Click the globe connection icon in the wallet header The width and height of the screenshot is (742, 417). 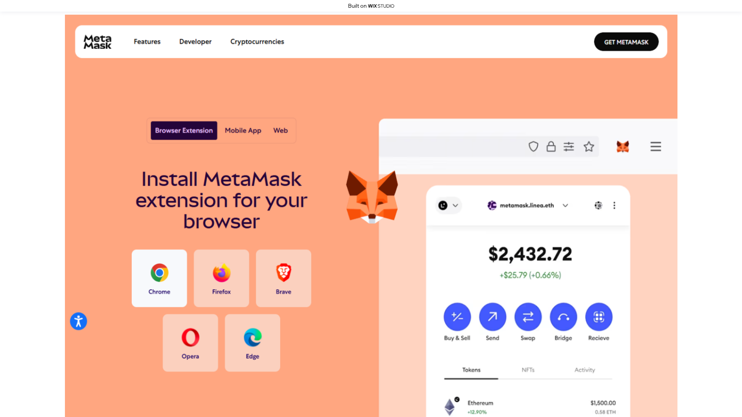pyautogui.click(x=598, y=205)
